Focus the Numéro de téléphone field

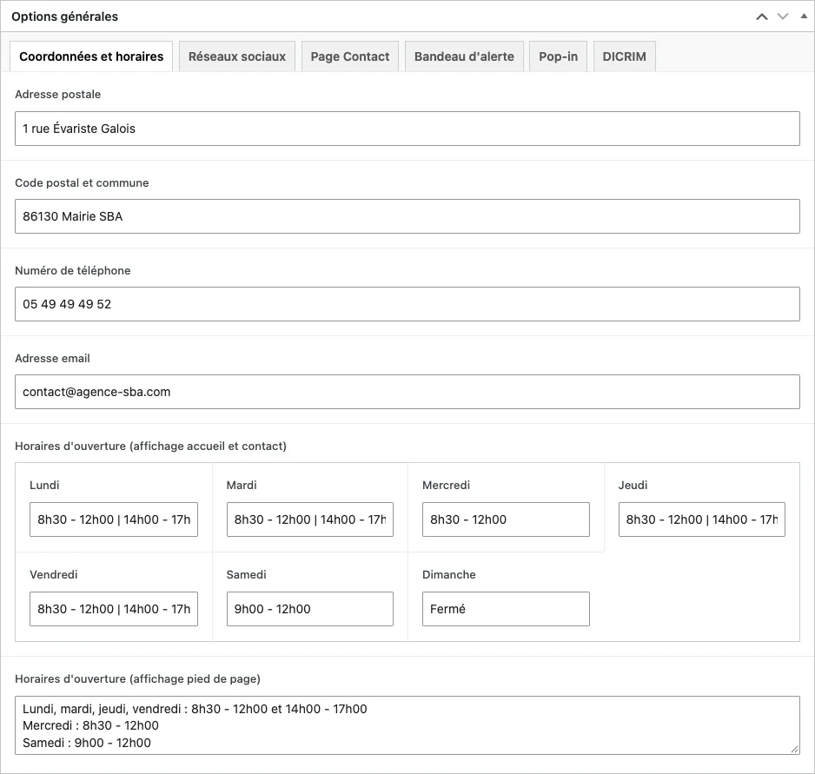pos(407,304)
